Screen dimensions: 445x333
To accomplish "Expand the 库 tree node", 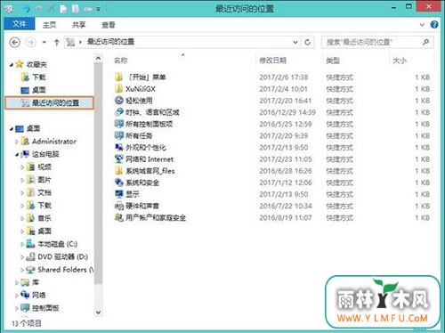I will pyautogui.click(x=17, y=282).
